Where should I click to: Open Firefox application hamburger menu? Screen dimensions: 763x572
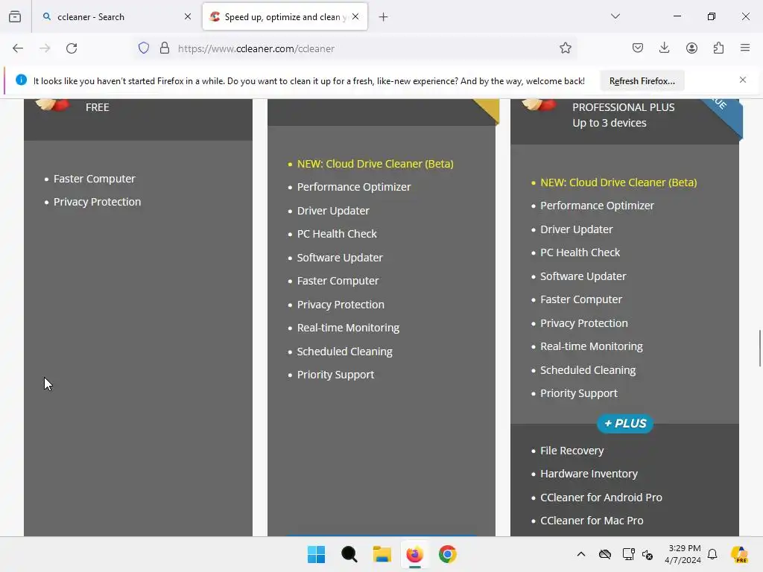coord(745,48)
